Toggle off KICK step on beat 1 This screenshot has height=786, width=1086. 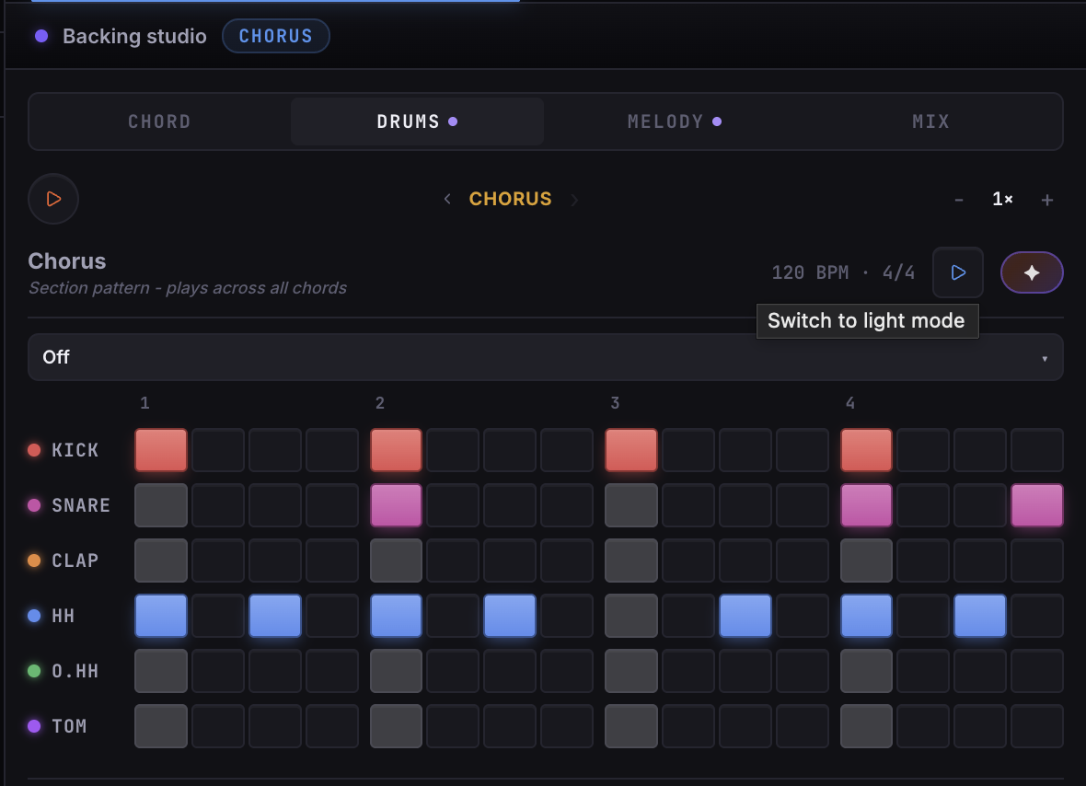161,450
